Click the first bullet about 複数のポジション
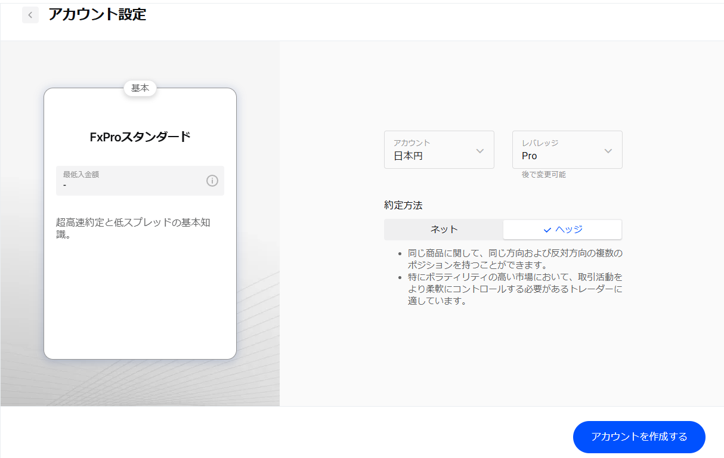Viewport: 724px width, 458px height. [514, 259]
